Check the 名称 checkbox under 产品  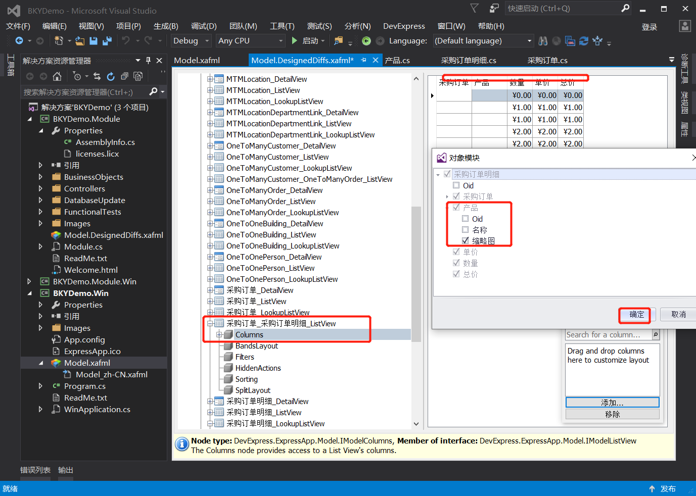click(x=466, y=230)
